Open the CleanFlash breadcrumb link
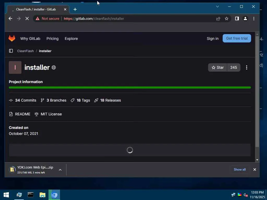267x200 pixels. pos(25,51)
